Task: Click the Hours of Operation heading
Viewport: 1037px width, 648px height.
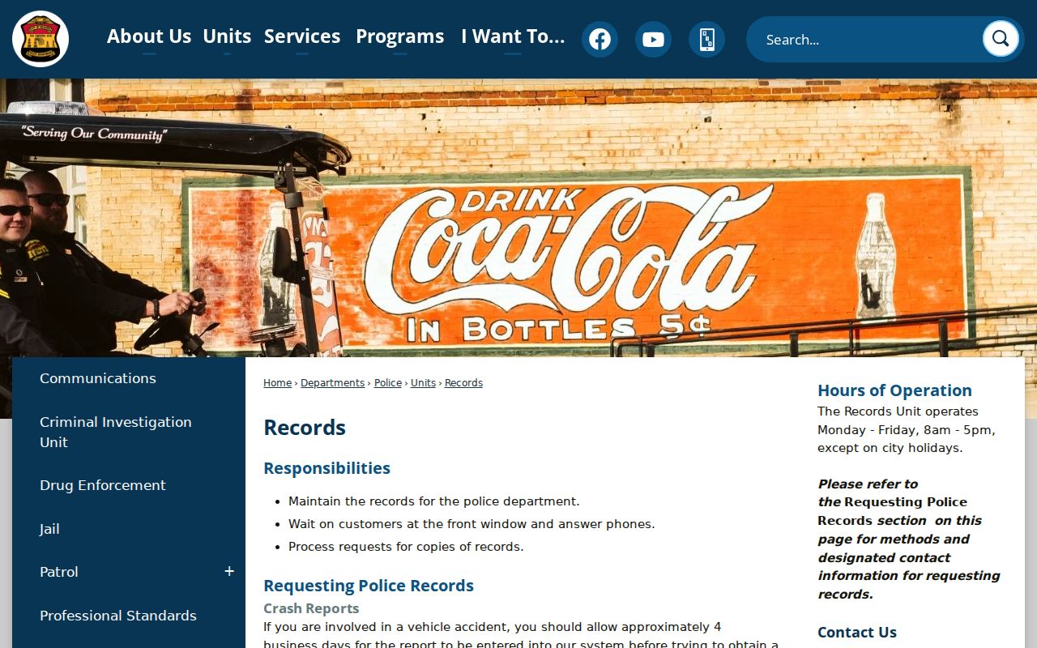Action: pos(894,390)
